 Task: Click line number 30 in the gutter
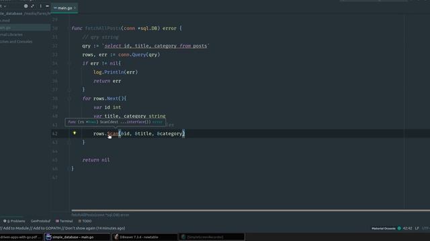point(55,28)
